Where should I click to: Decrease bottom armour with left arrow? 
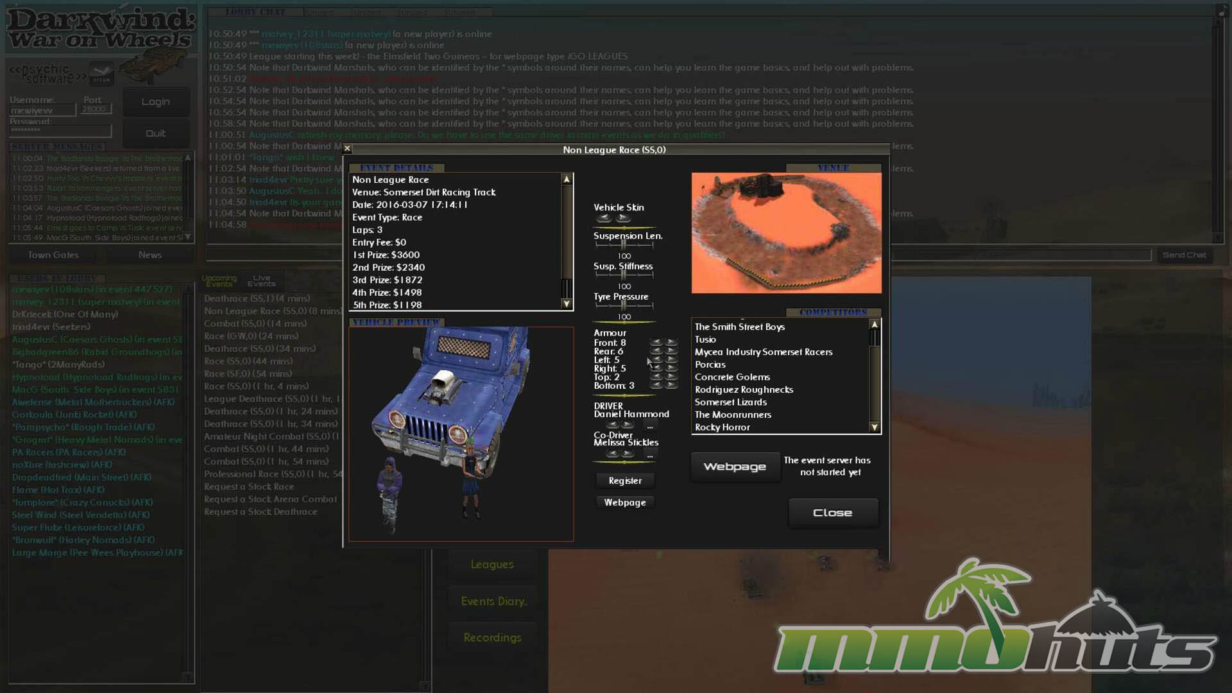point(656,385)
